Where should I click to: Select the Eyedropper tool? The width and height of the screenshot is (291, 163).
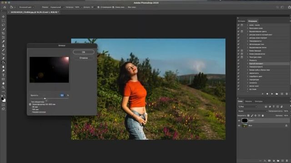(3, 42)
